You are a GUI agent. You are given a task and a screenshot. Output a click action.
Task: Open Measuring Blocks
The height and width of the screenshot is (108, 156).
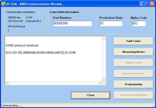click(x=133, y=52)
